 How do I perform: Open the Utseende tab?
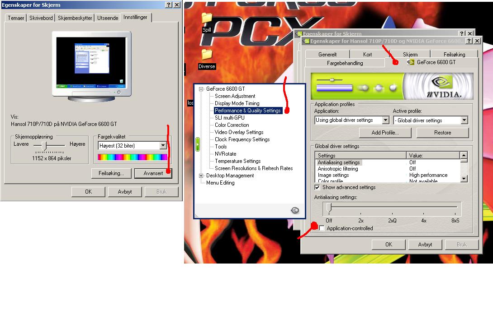coord(108,18)
